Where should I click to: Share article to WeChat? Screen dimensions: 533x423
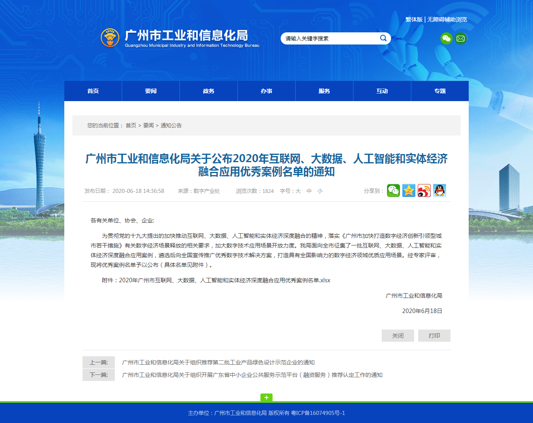pyautogui.click(x=393, y=190)
